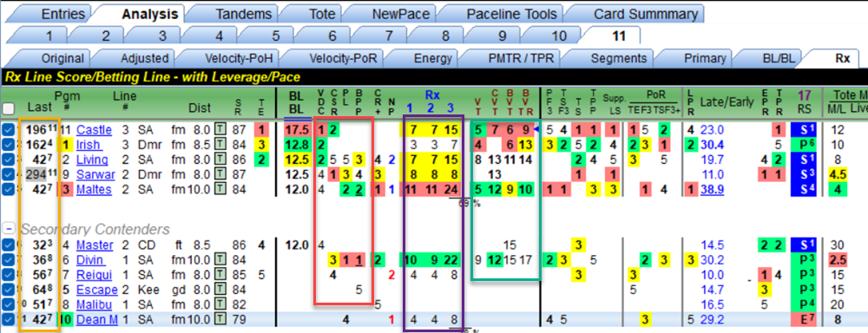Viewport: 868px width, 333px height.
Task: Click the 2.5 M/L cell for Divin
Action: pos(838,259)
